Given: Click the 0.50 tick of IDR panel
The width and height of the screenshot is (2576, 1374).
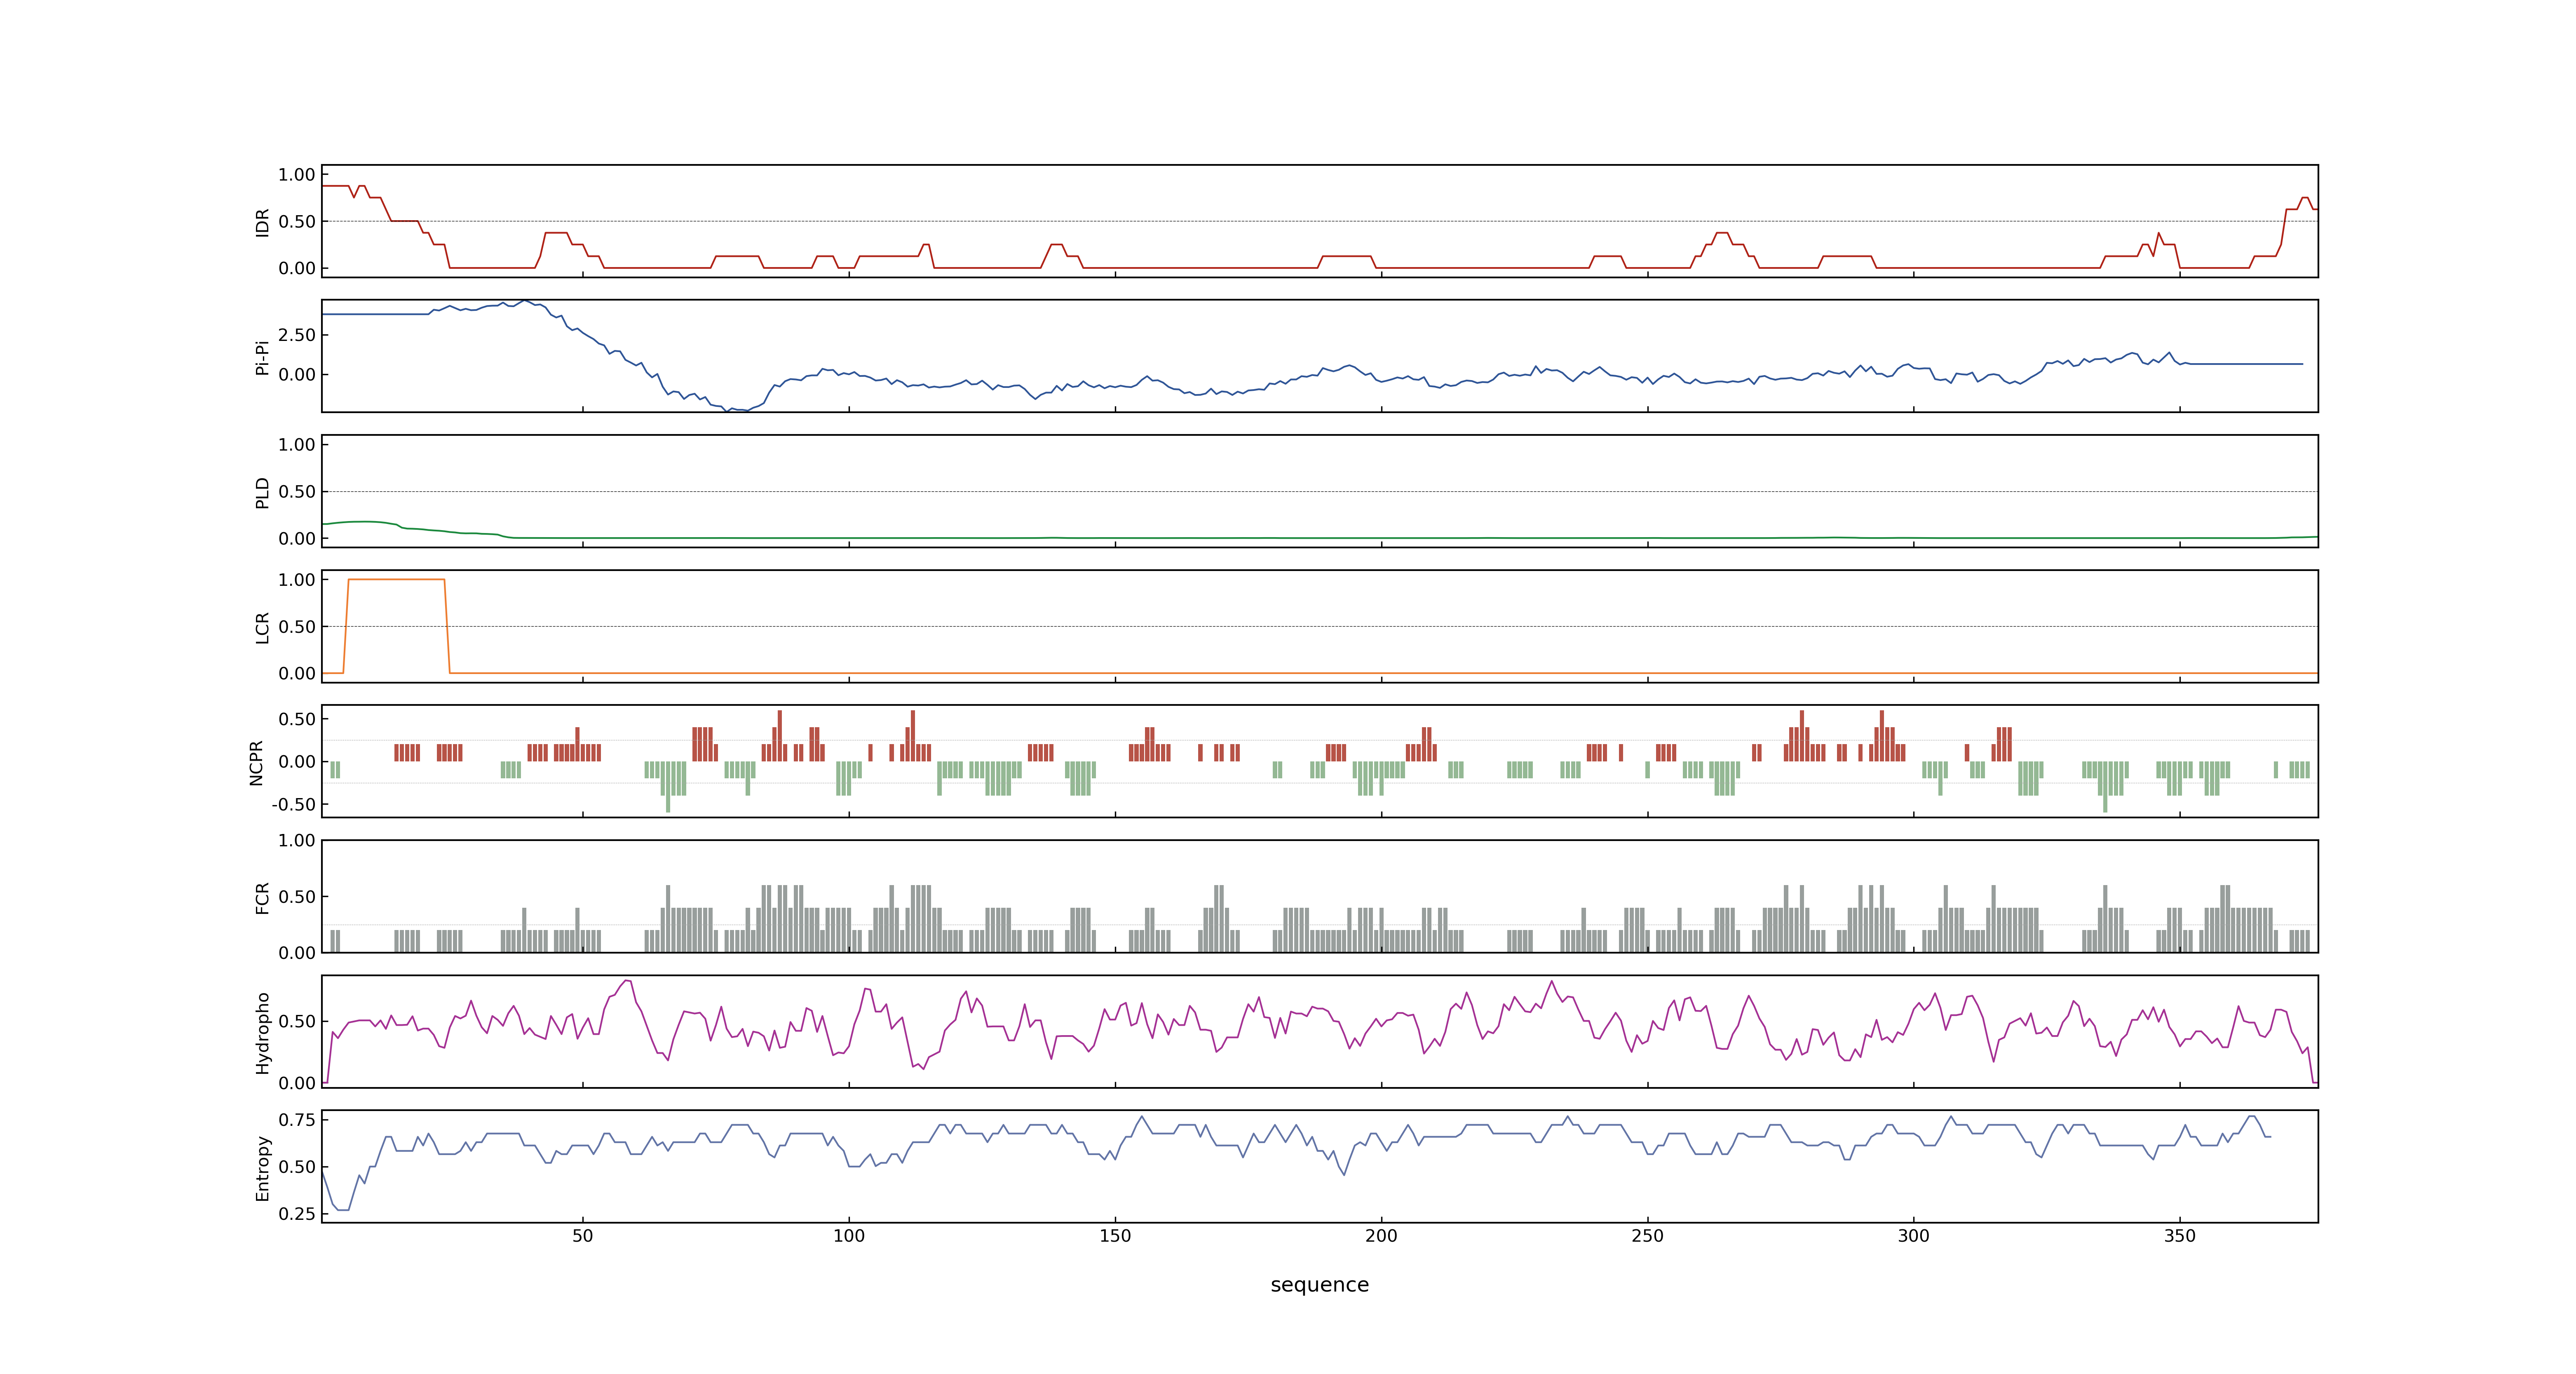Looking at the screenshot, I should click(x=297, y=222).
